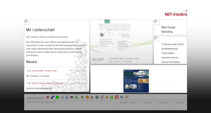Viewport: 211px width, 113px height.
Task: Click the solid green square bookmark icon
Action: (57, 97)
